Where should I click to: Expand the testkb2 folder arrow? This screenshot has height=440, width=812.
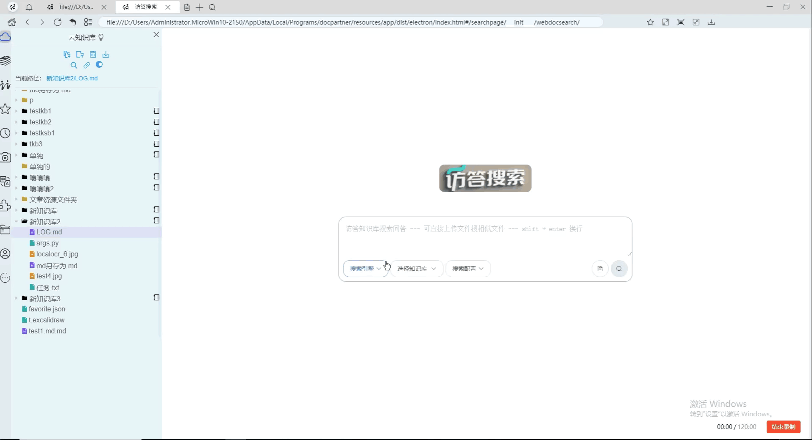pyautogui.click(x=17, y=122)
